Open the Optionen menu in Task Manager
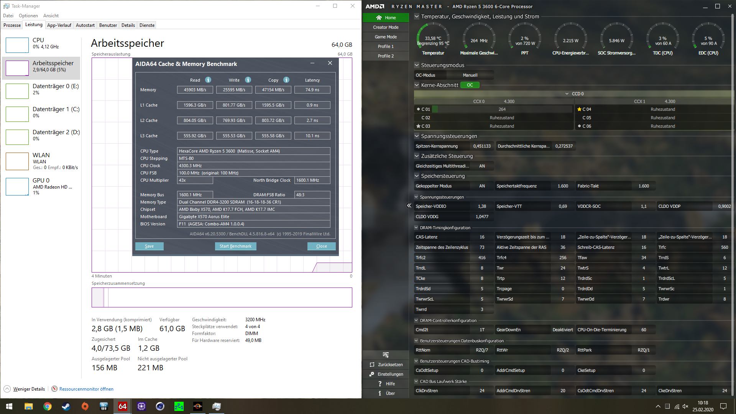The height and width of the screenshot is (414, 736). click(28, 15)
